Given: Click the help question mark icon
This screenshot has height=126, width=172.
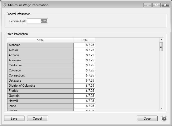Looking at the screenshot, I should tap(164, 118).
